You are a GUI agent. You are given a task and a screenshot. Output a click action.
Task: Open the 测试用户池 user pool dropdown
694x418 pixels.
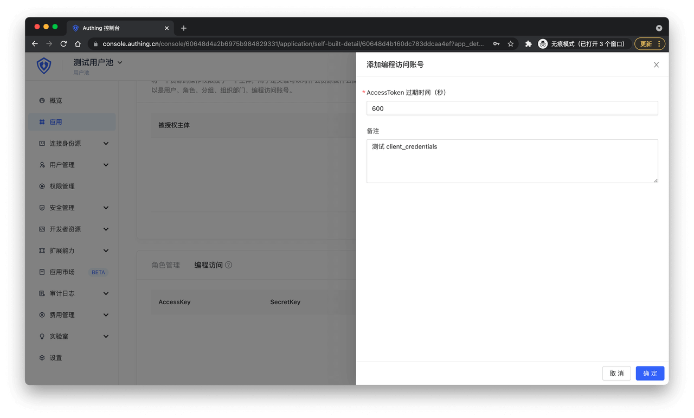tap(98, 62)
